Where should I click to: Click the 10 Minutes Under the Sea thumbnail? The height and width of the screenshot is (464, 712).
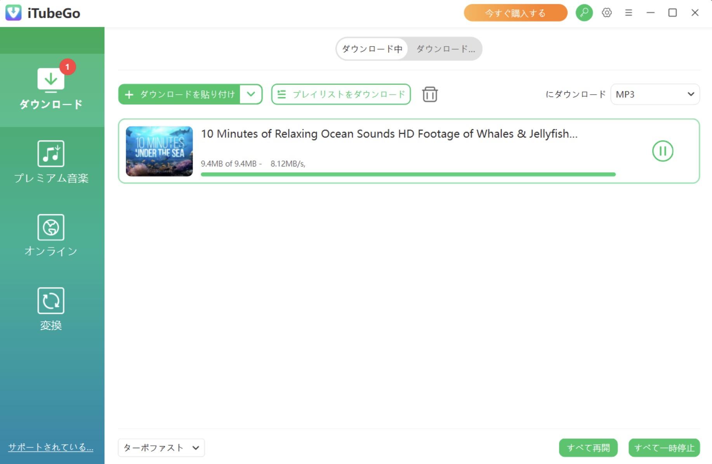pos(159,151)
